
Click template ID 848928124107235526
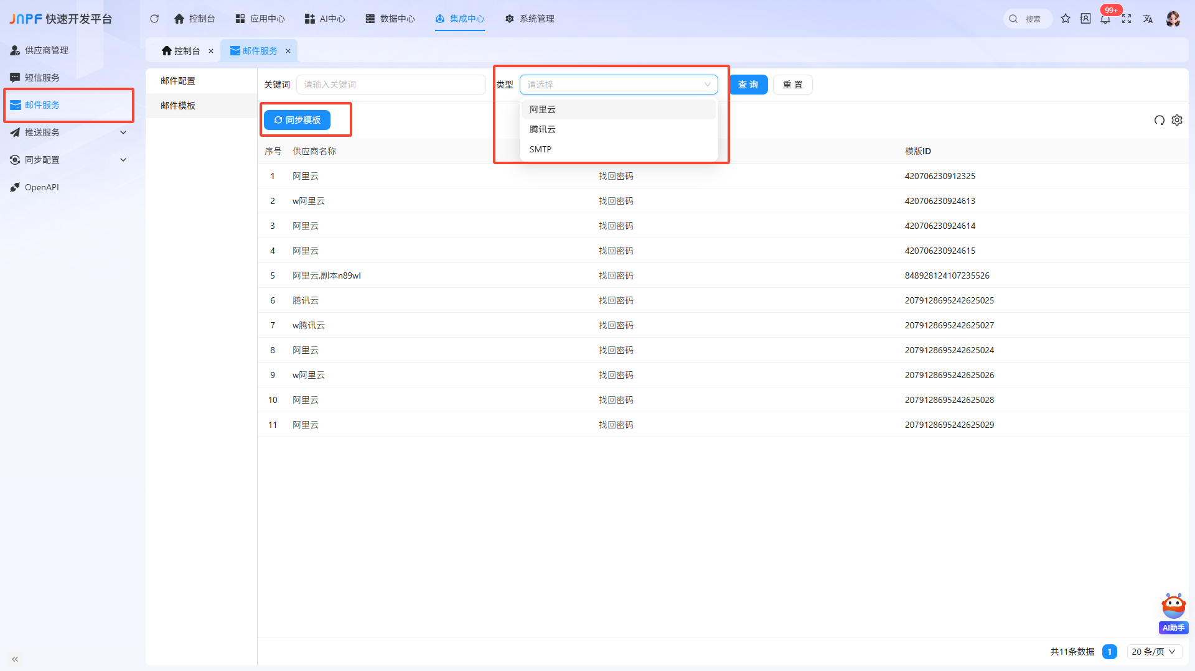coord(947,275)
